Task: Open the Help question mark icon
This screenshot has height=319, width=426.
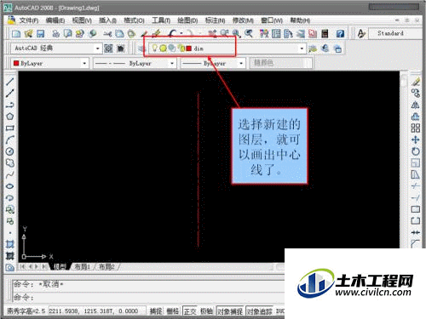Action: [x=340, y=34]
